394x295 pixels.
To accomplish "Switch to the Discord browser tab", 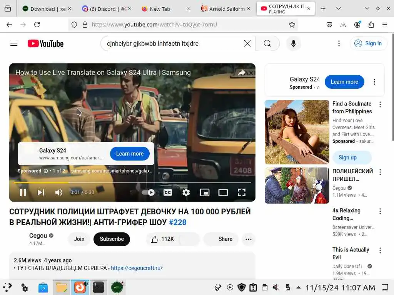I will point(107,9).
